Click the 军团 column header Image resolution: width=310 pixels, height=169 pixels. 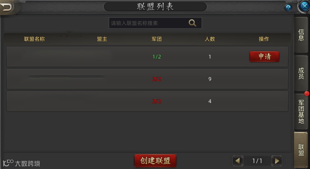click(157, 39)
